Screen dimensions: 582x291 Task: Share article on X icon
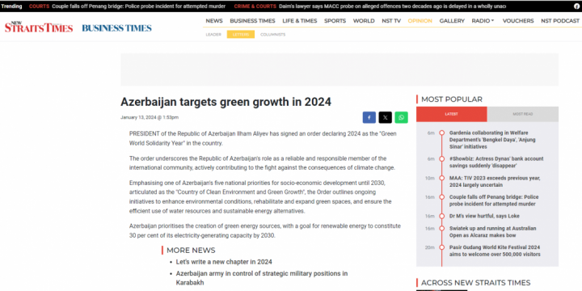[x=385, y=117]
